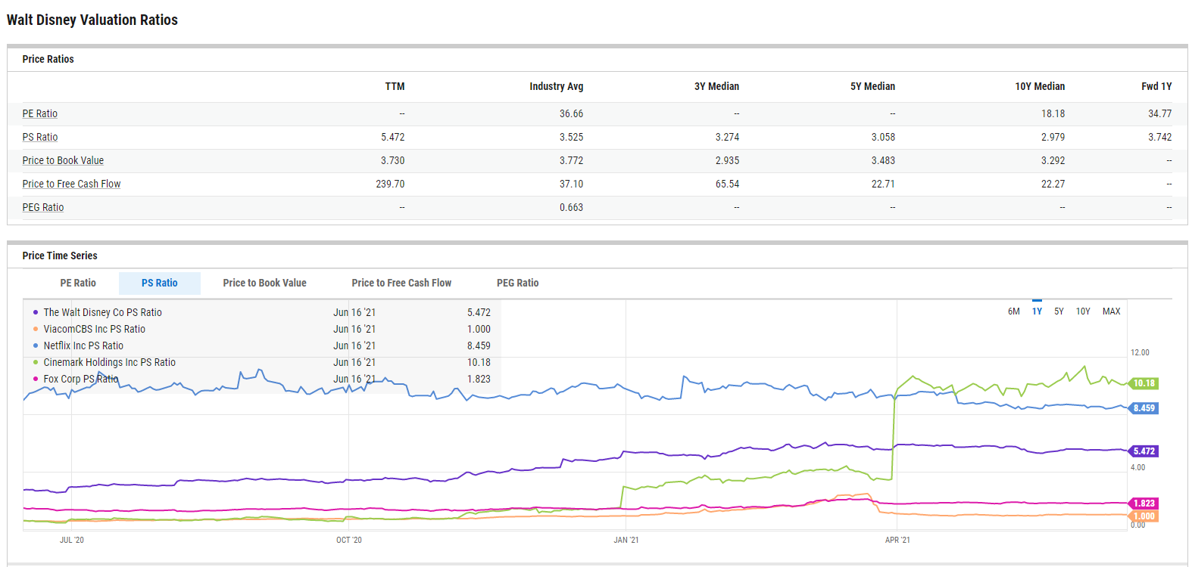The image size is (1192, 567).
Task: Set chart range to 6M
Action: click(x=1014, y=311)
